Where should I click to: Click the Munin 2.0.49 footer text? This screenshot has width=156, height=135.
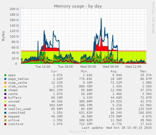click(78, 132)
